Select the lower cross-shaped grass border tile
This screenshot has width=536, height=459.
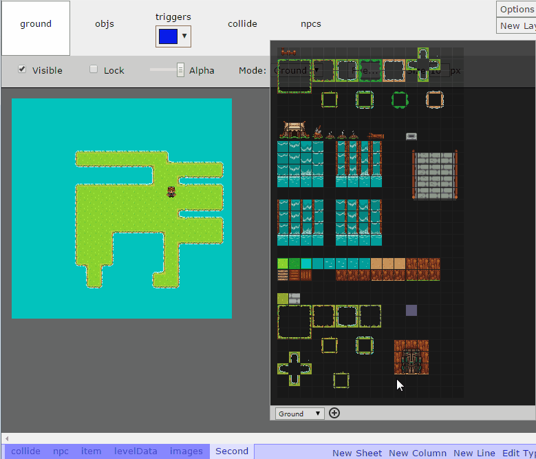click(x=294, y=368)
